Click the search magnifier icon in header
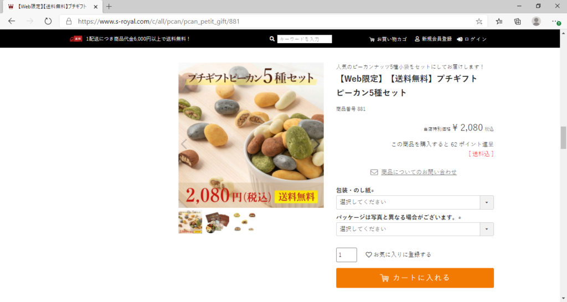Viewport: 567px width, 302px height. [272, 39]
